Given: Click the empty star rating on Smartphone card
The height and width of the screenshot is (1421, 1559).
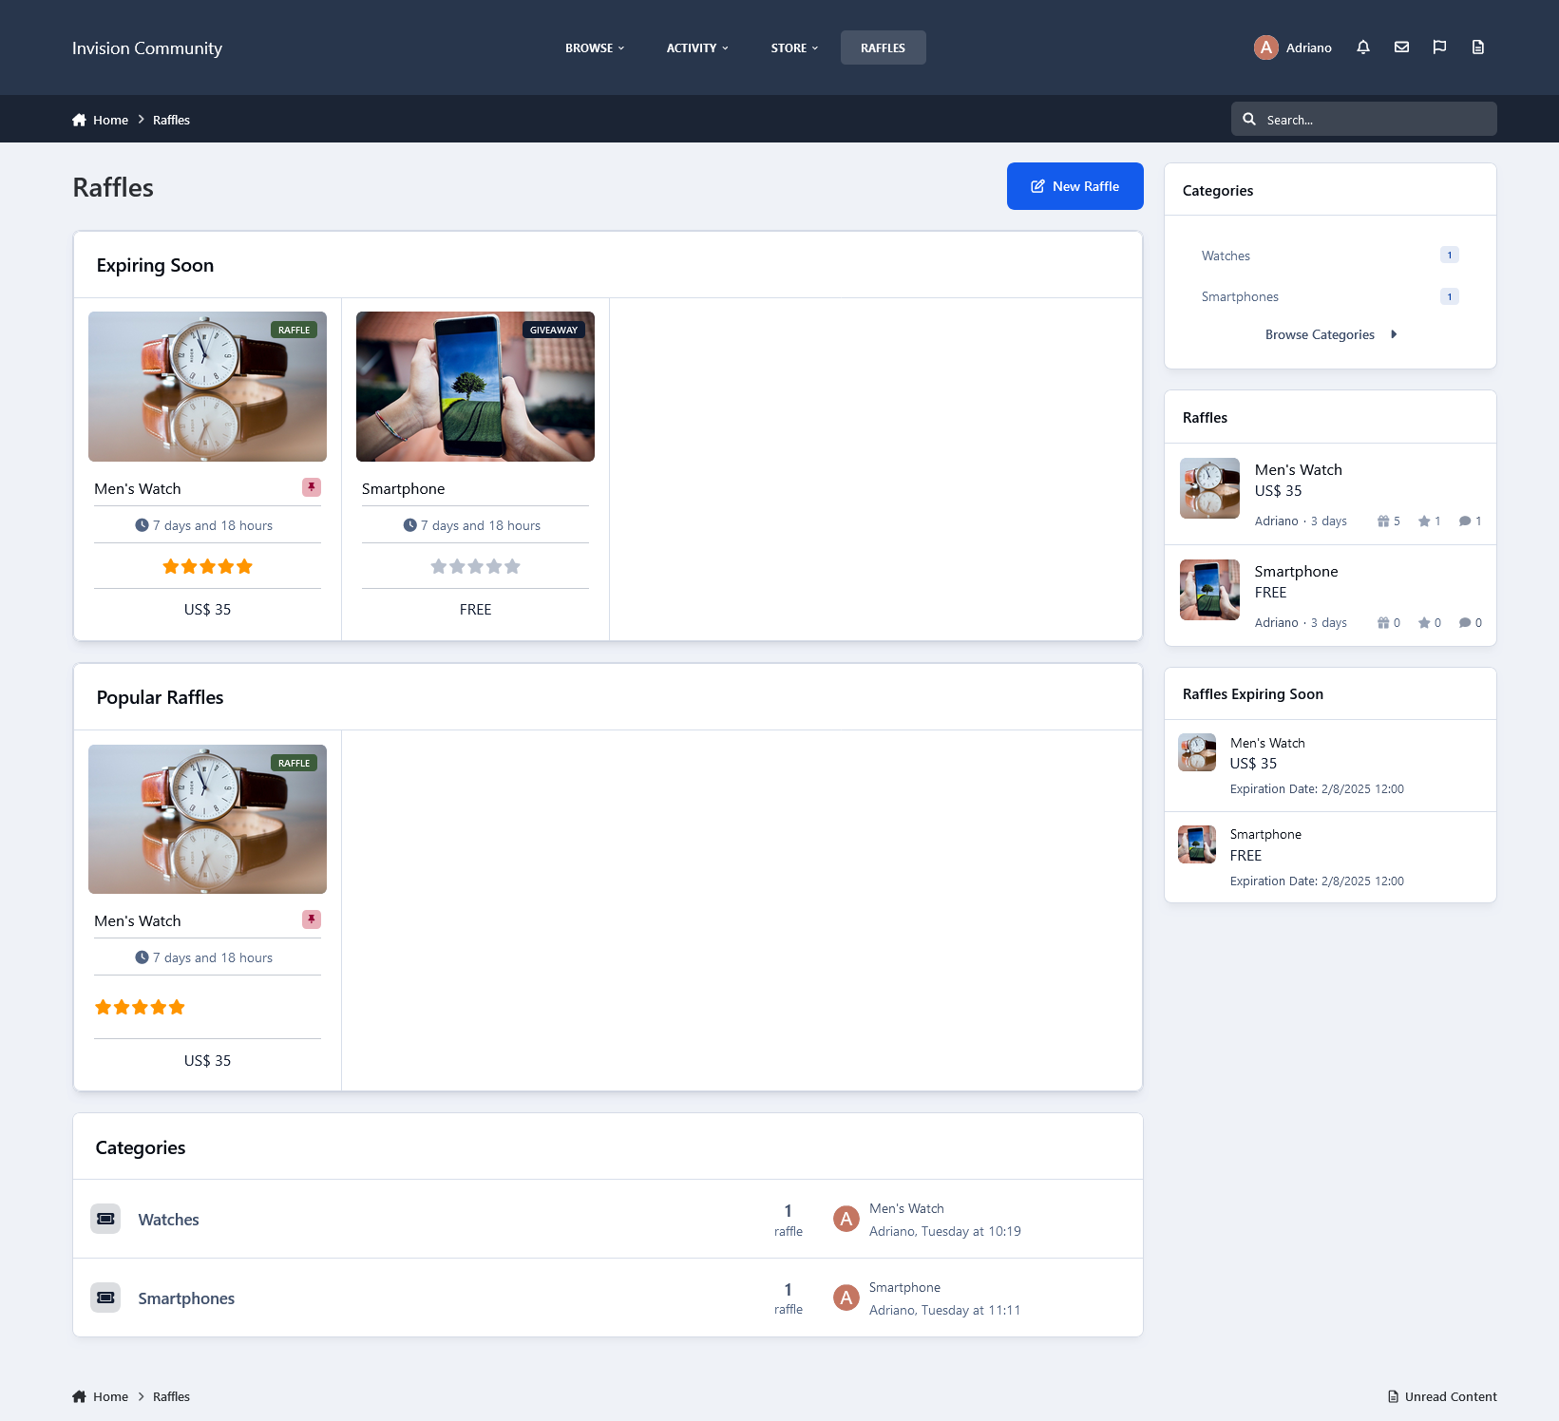Looking at the screenshot, I should (475, 566).
